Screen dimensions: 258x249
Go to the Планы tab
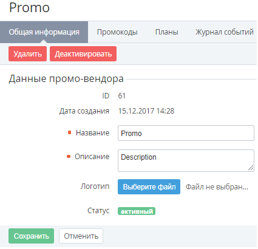point(166,32)
